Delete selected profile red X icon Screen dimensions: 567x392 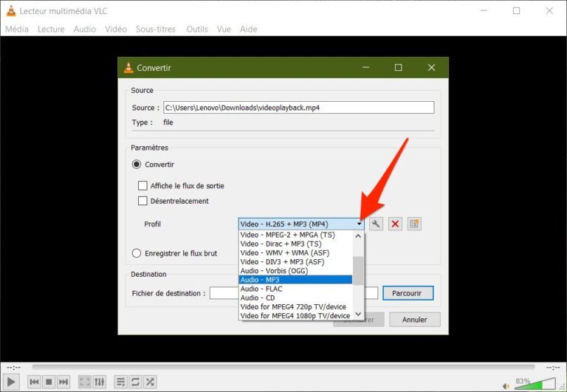point(395,224)
